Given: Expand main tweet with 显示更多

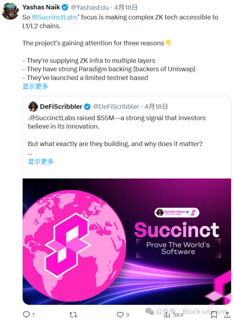Looking at the screenshot, I should click(35, 86).
